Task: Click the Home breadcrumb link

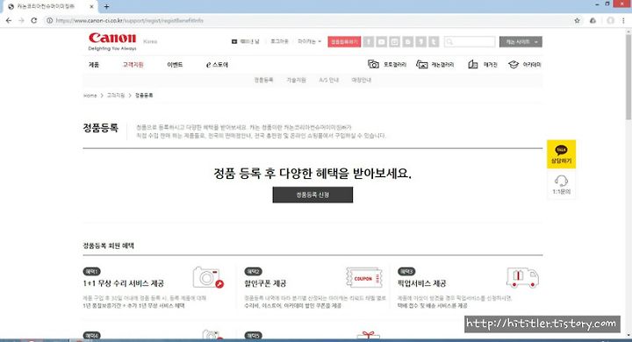Action: coord(90,96)
